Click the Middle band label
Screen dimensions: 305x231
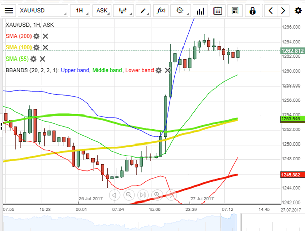pos(107,70)
